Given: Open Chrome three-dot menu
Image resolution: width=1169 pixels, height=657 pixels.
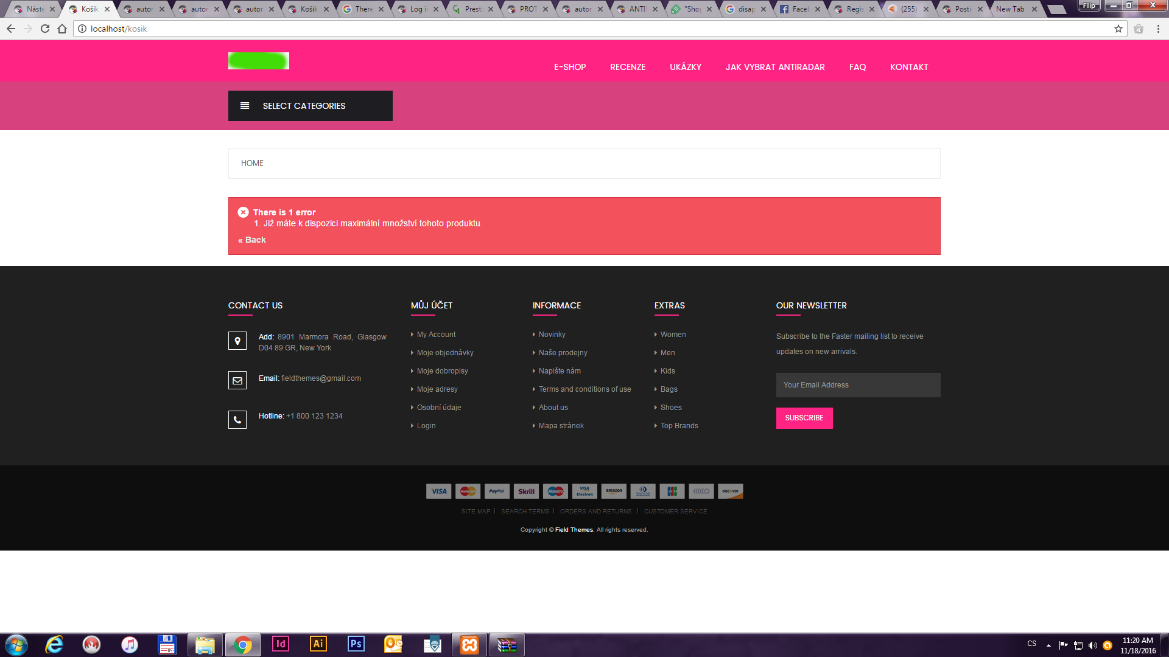Looking at the screenshot, I should coord(1158,29).
